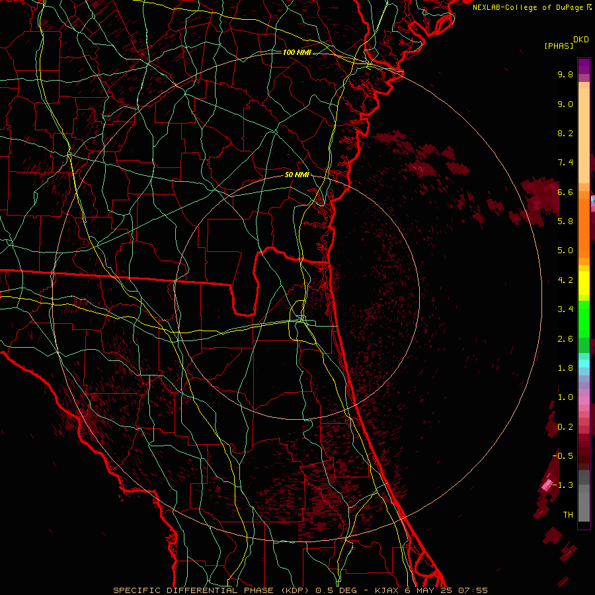Click the 6.6 scale value
The width and height of the screenshot is (595, 595).
coord(565,192)
